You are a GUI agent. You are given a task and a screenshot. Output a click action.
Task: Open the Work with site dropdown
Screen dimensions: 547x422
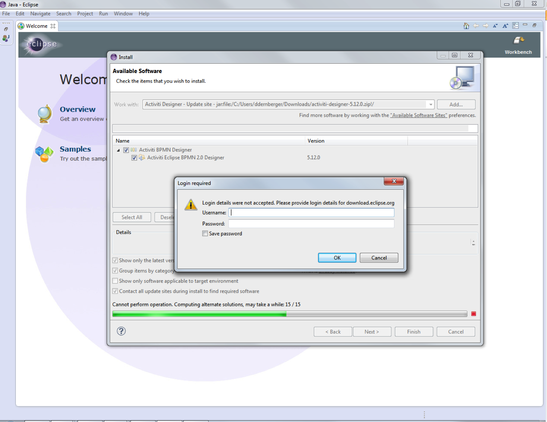[430, 105]
